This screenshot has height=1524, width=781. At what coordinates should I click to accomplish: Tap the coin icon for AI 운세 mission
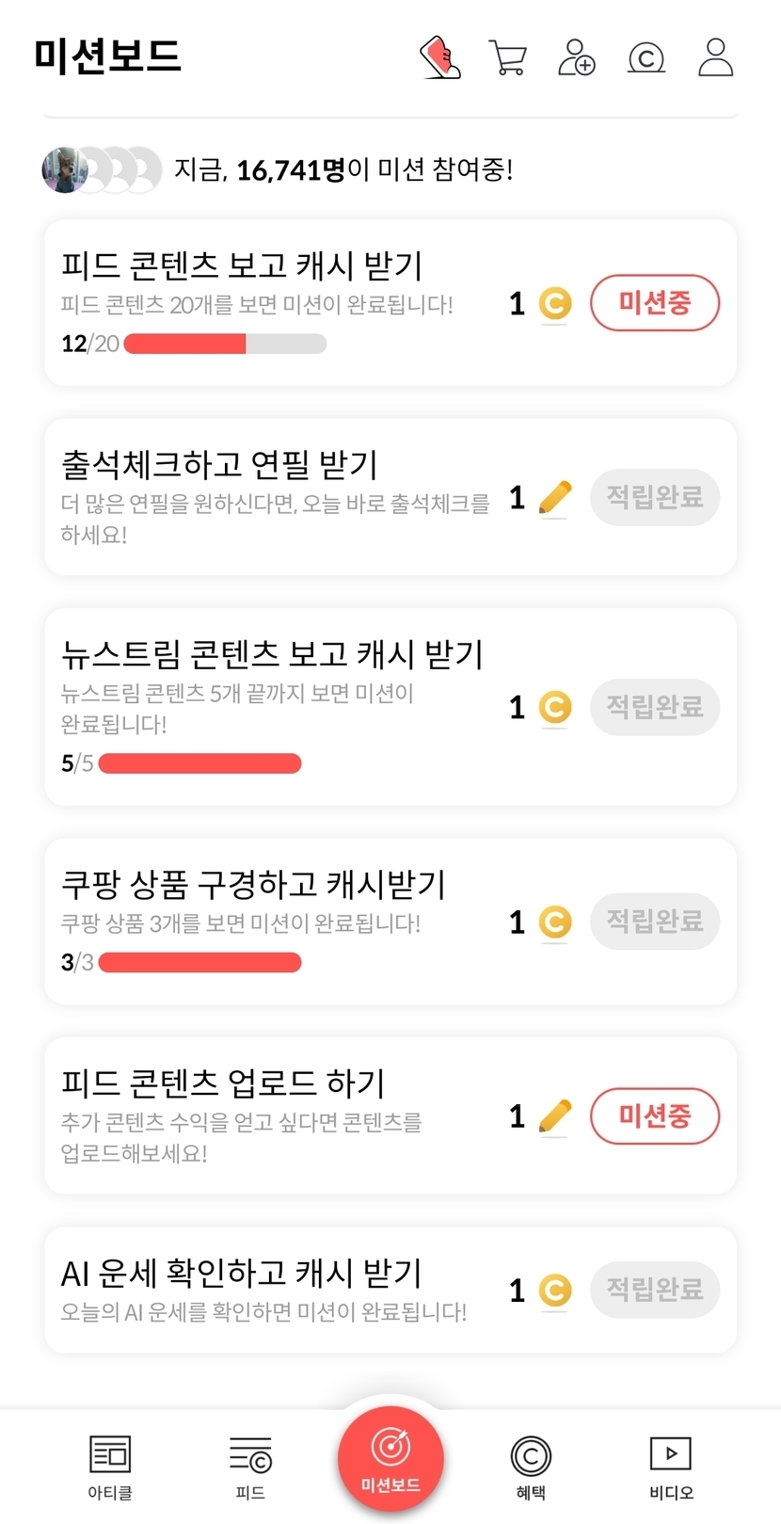(x=555, y=1290)
